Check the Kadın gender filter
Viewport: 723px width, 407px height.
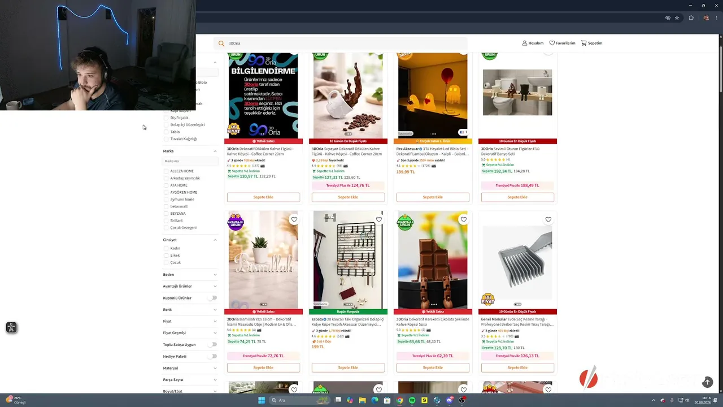pyautogui.click(x=166, y=248)
